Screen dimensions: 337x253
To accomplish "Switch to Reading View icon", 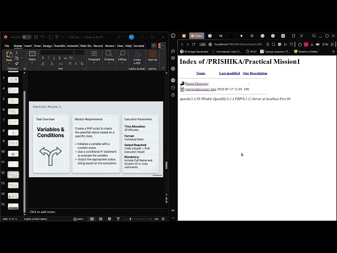I will (x=110, y=219).
